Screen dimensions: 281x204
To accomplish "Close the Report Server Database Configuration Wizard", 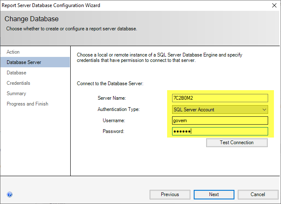I will tap(274, 5).
